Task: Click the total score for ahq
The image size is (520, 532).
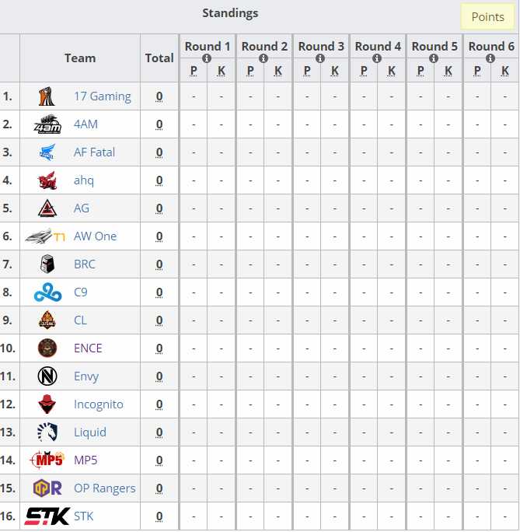Action: point(159,180)
